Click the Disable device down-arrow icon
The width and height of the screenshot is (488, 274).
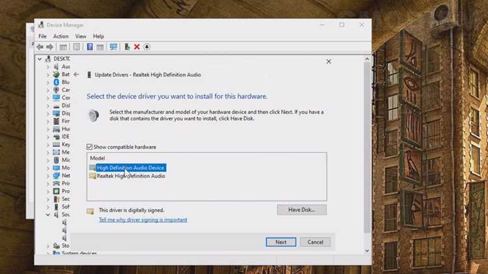click(x=147, y=47)
